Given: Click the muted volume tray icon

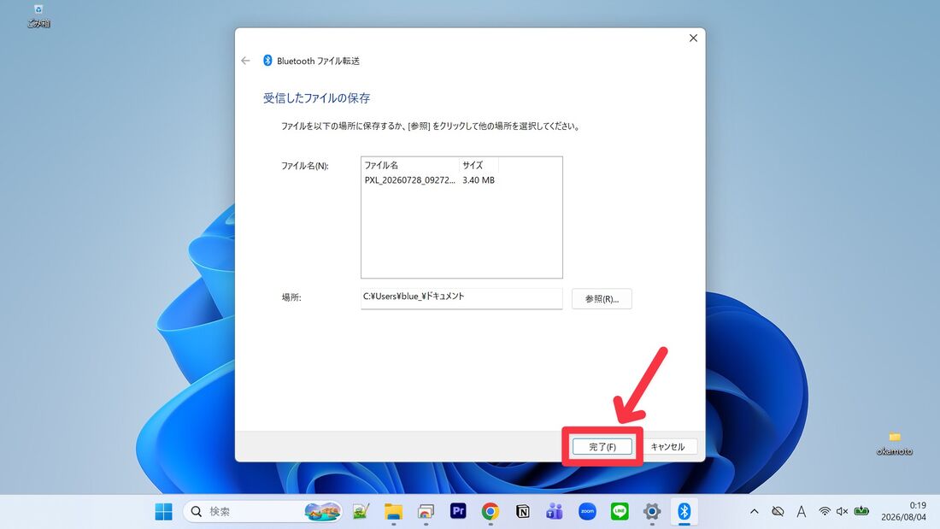Looking at the screenshot, I should point(843,512).
